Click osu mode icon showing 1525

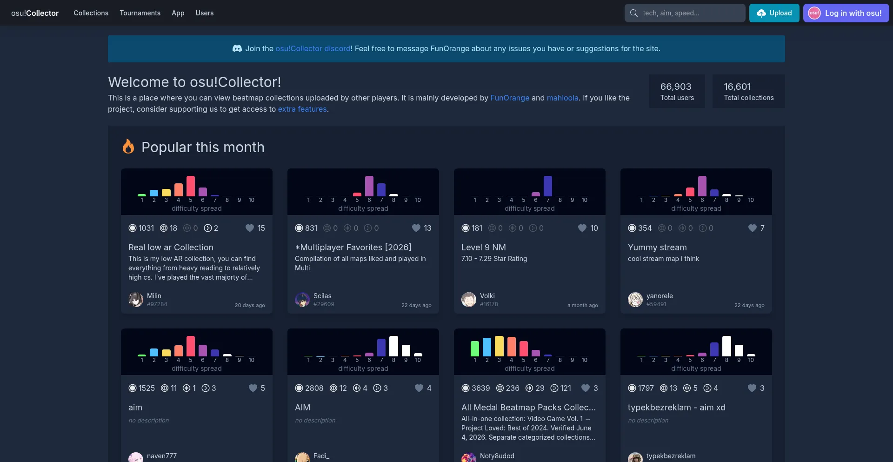[133, 388]
